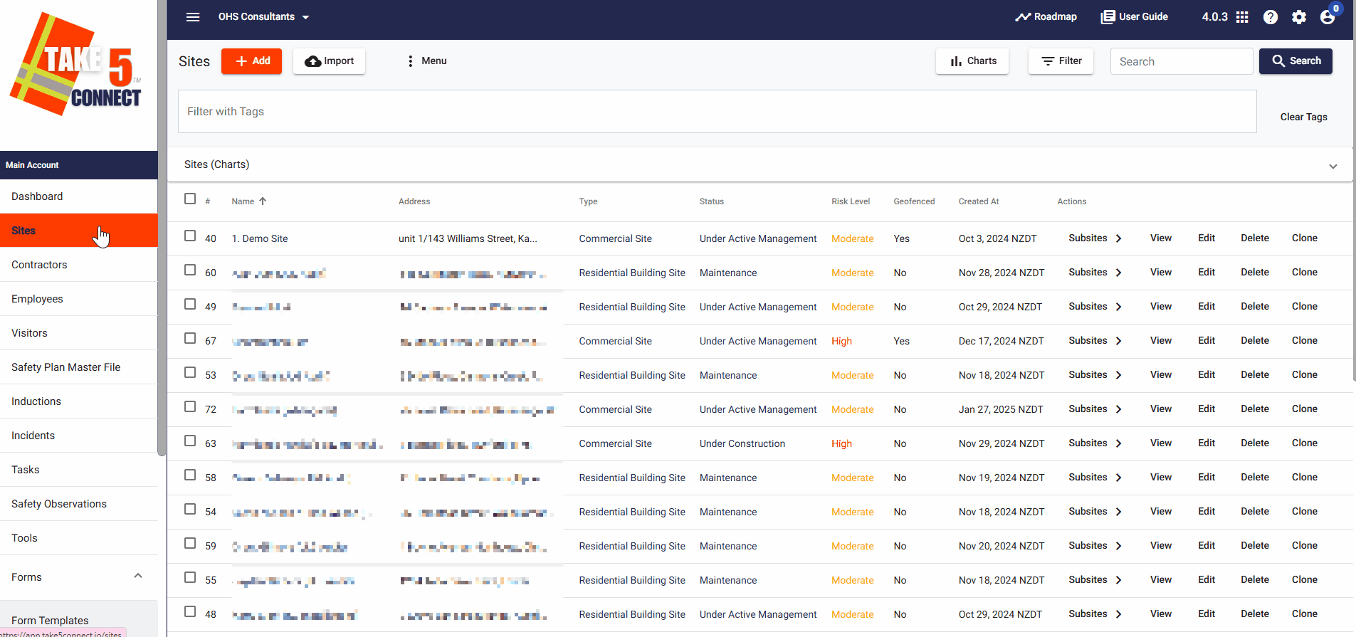Open Incidents in sidebar
The image size is (1356, 637).
point(78,436)
